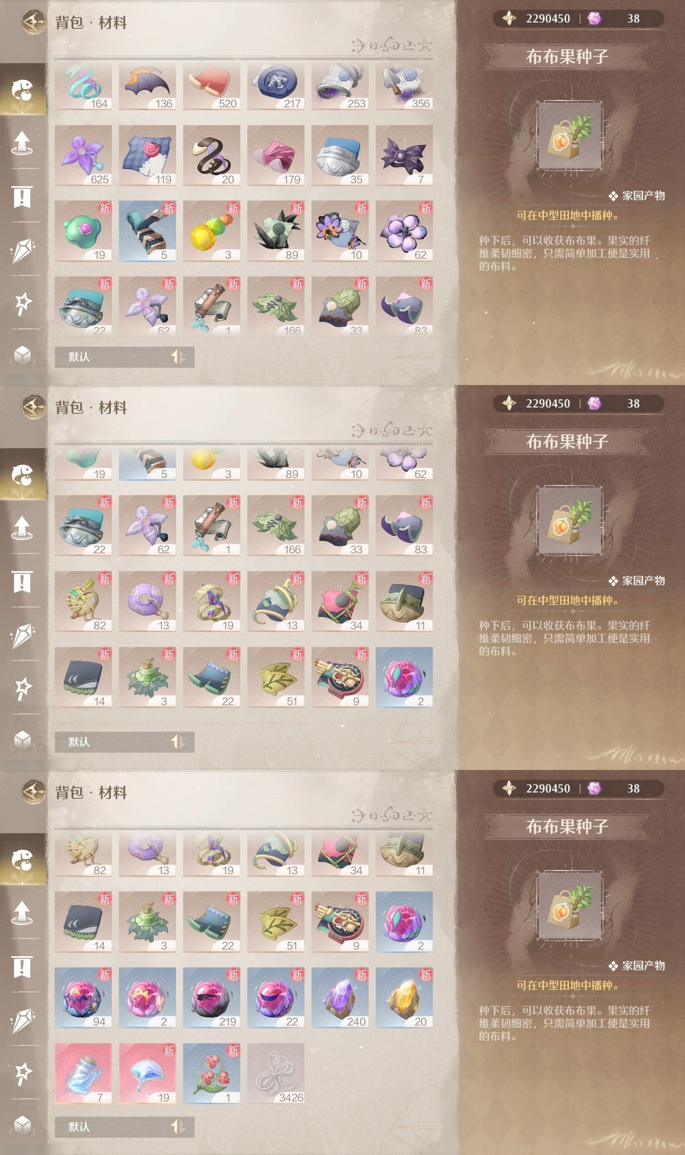685x1155 pixels.
Task: Open the 默认 sort dropdown under the 625 item
Action: click(110, 357)
